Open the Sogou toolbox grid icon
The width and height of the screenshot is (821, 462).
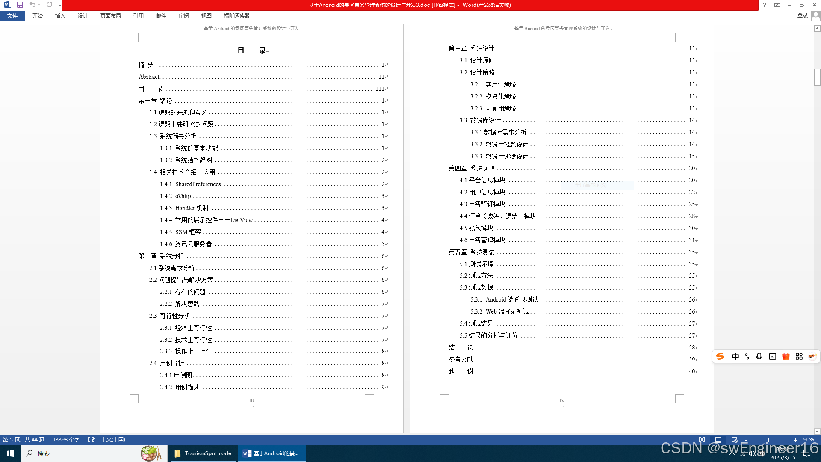799,357
